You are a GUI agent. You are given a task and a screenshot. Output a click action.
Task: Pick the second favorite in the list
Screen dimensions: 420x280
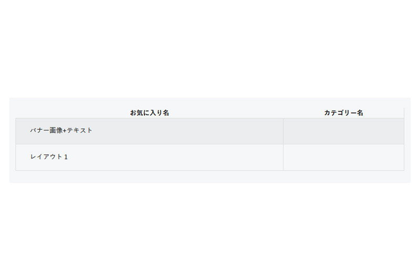[x=49, y=157]
